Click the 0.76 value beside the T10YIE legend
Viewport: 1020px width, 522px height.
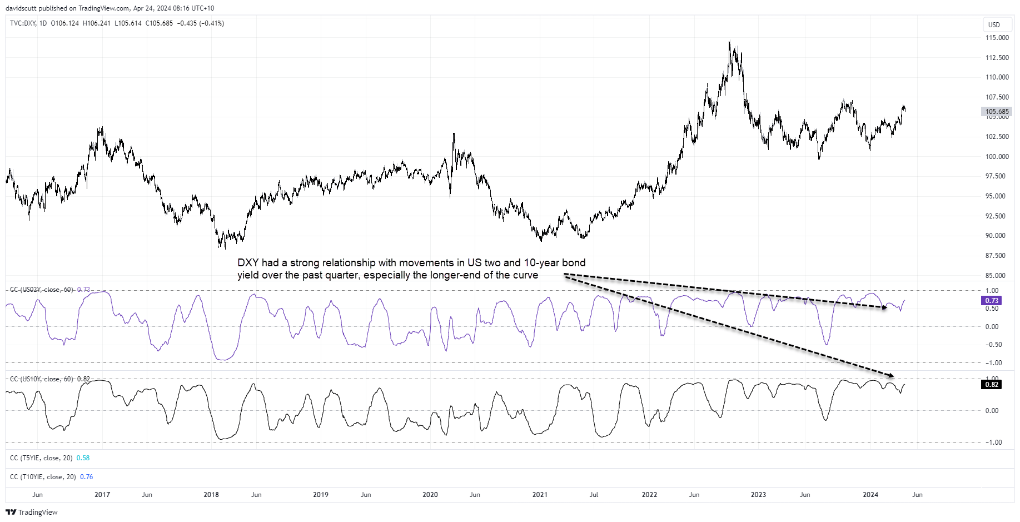(86, 477)
